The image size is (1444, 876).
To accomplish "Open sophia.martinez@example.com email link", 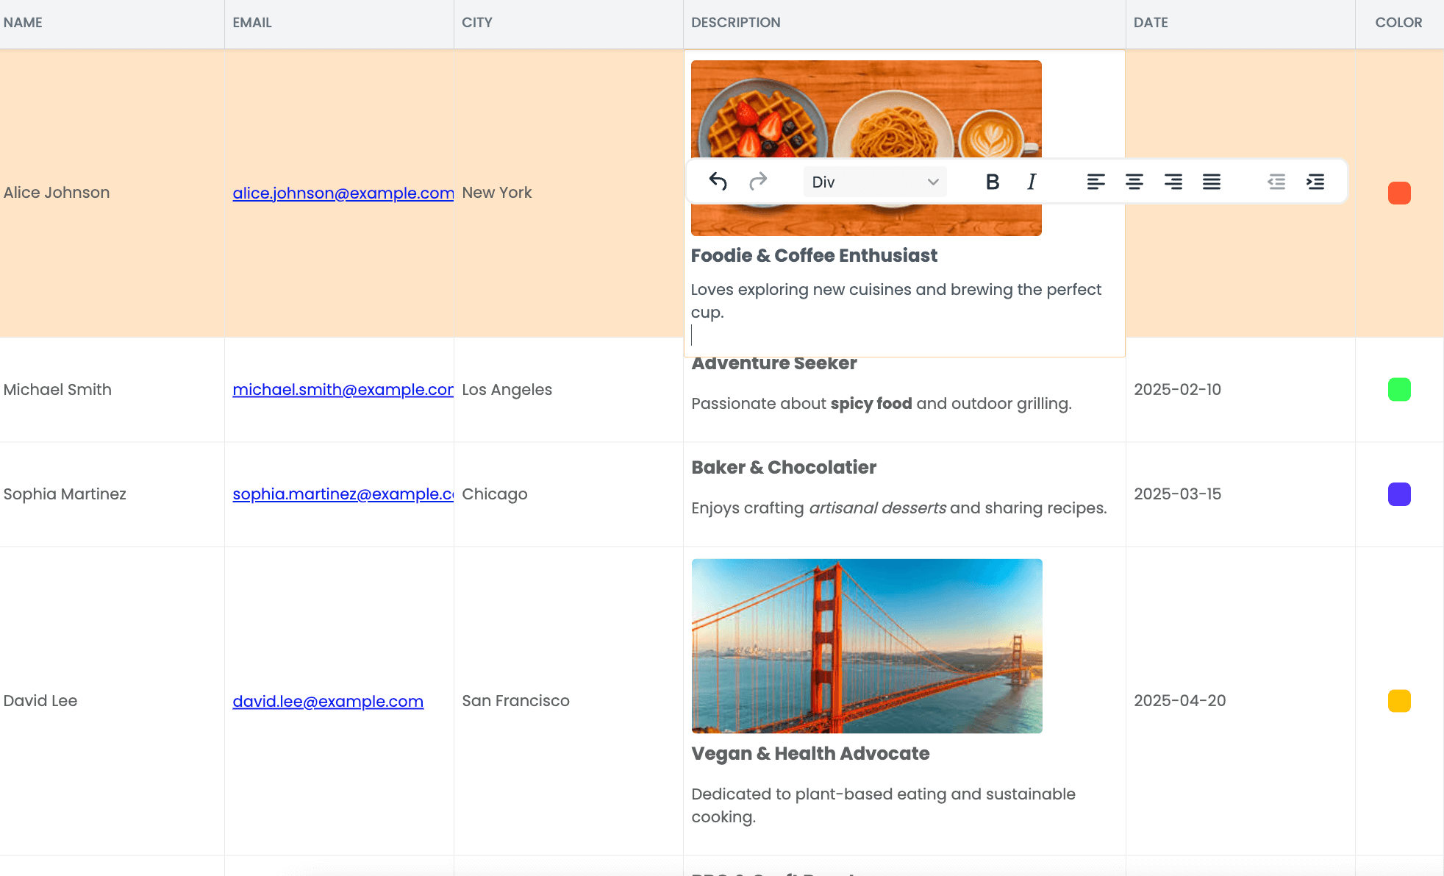I will coord(343,494).
